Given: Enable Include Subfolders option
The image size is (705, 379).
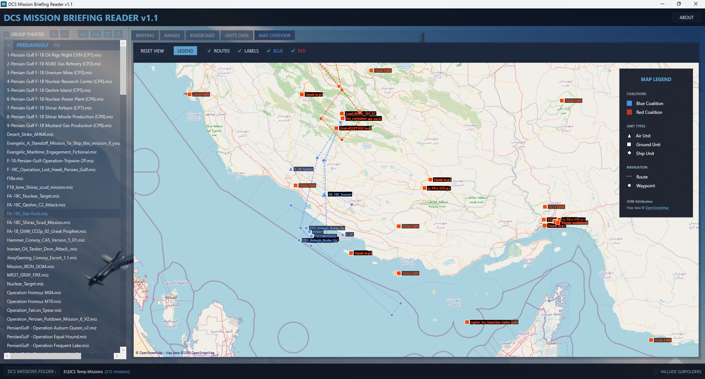Looking at the screenshot, I should [x=655, y=372].
